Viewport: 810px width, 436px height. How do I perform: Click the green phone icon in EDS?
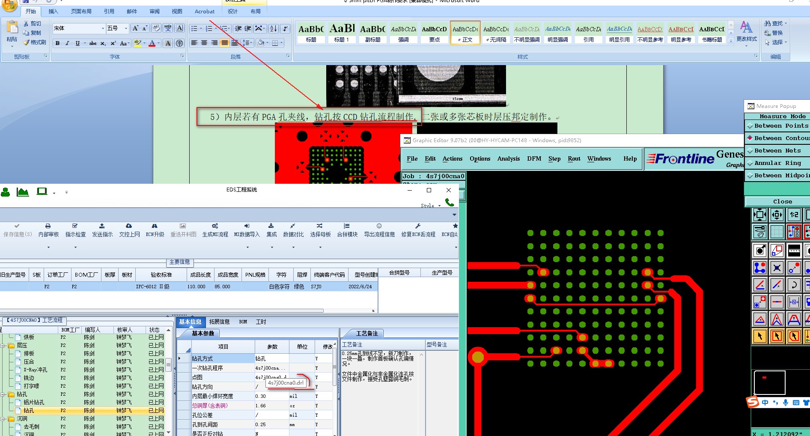pos(450,202)
